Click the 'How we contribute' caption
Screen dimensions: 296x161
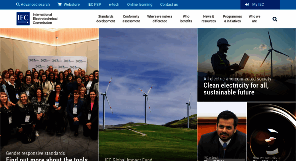[267, 158]
